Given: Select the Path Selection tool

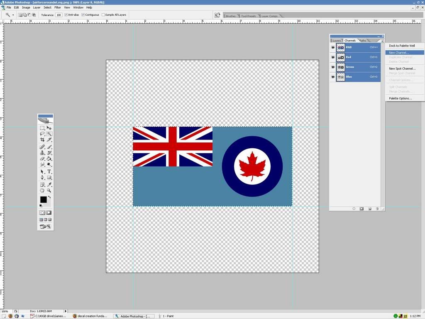Looking at the screenshot, I should 42,172.
